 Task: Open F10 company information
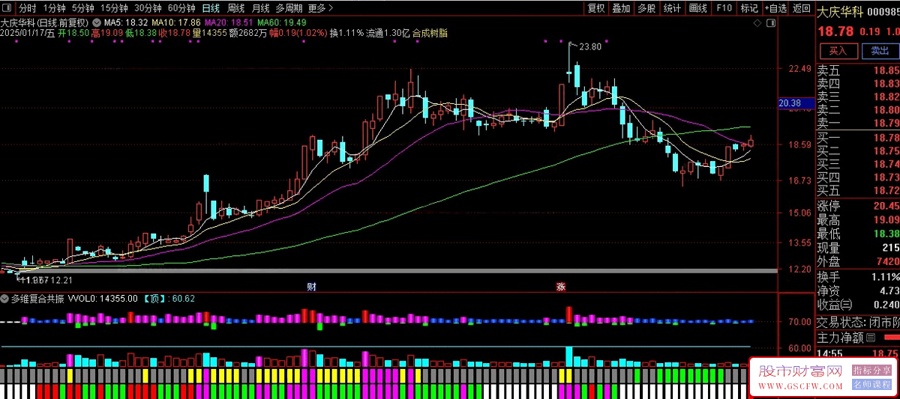tap(724, 8)
